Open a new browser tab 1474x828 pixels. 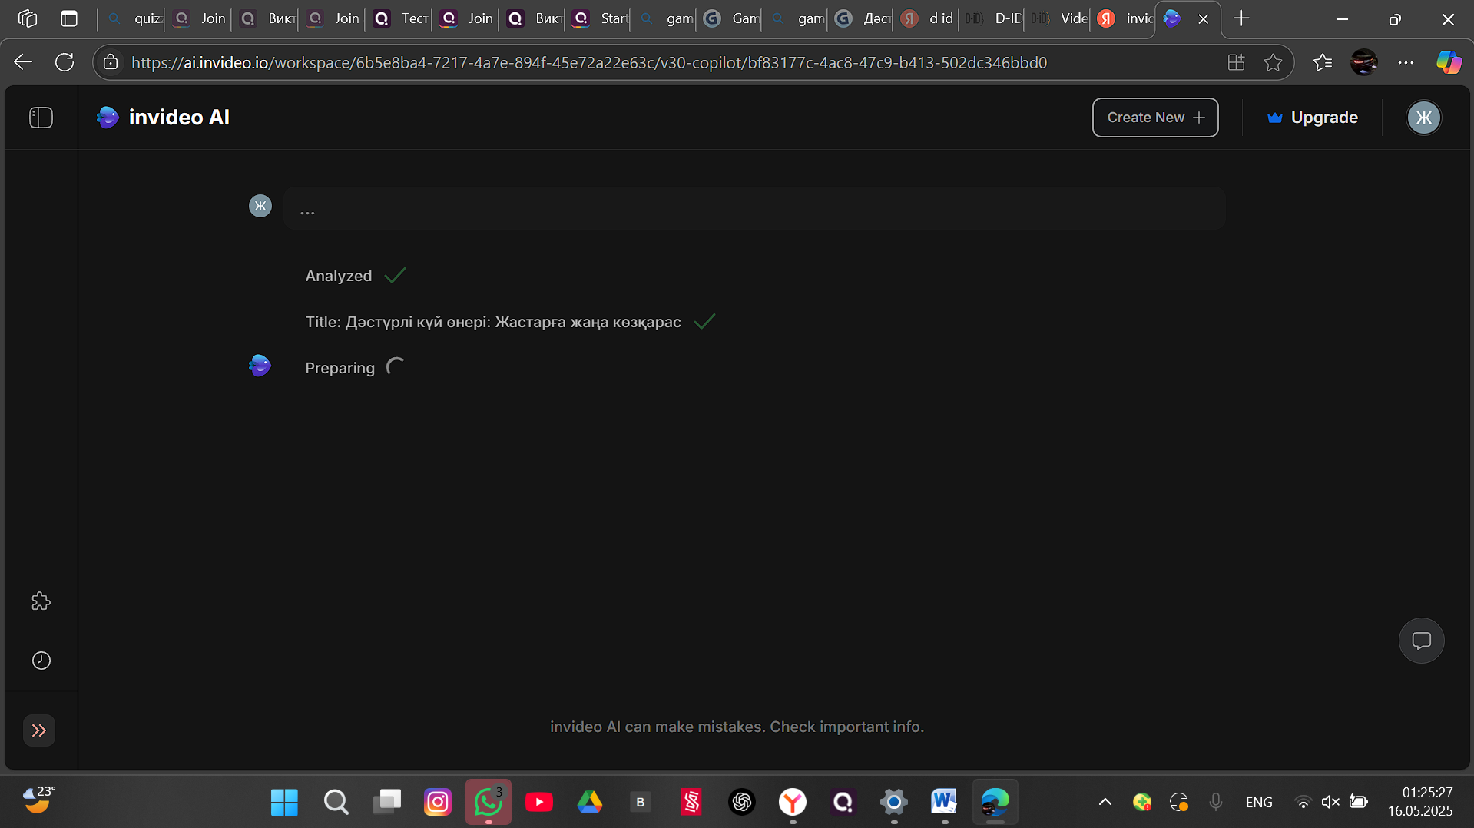point(1241,18)
